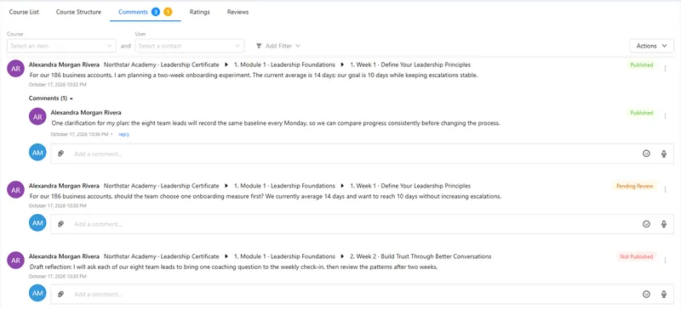Click the AM avatar beside the Draft reflection comment box

[x=37, y=293]
